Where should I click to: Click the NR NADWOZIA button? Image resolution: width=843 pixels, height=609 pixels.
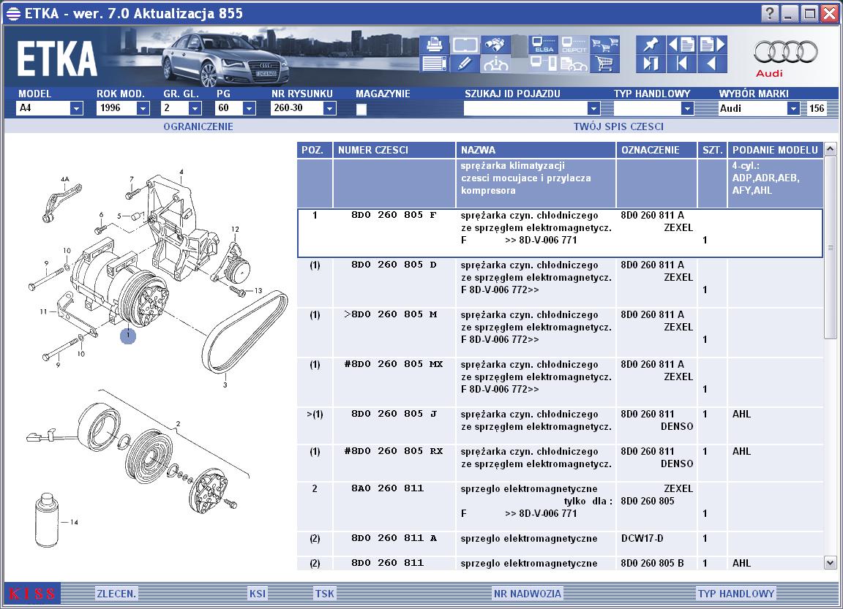coord(527,594)
